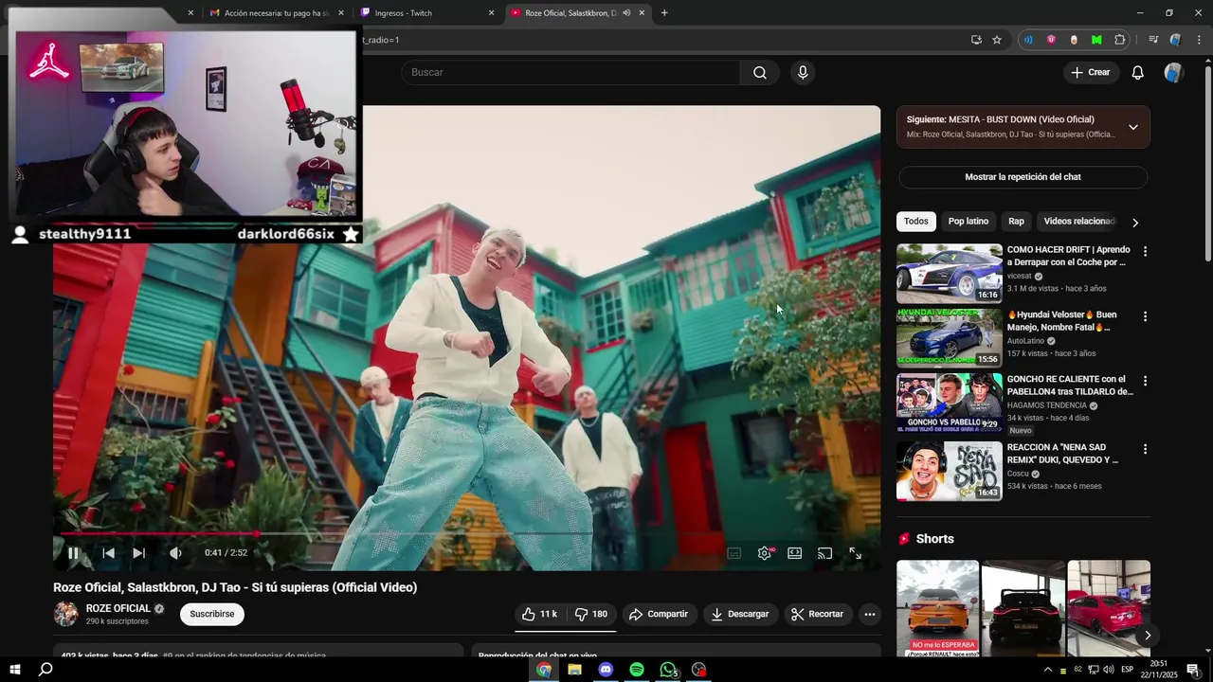Cast video to TV
This screenshot has height=682, width=1213.
(x=825, y=553)
